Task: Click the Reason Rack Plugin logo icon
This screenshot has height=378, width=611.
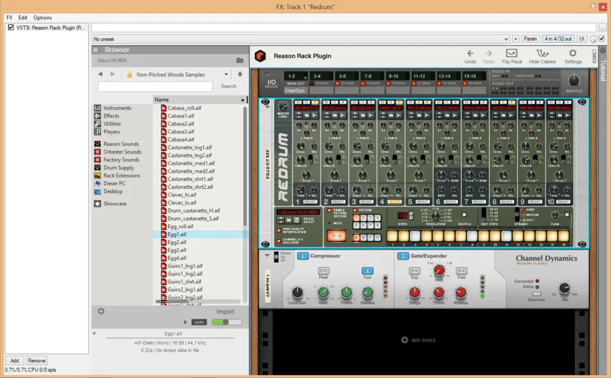Action: point(260,56)
